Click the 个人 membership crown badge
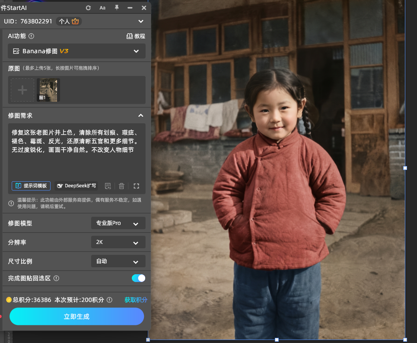 (69, 21)
